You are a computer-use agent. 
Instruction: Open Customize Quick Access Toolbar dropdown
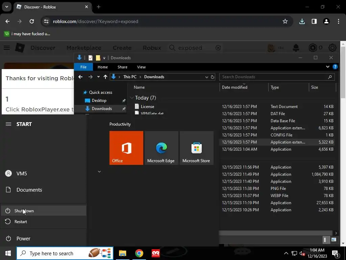coord(104,58)
